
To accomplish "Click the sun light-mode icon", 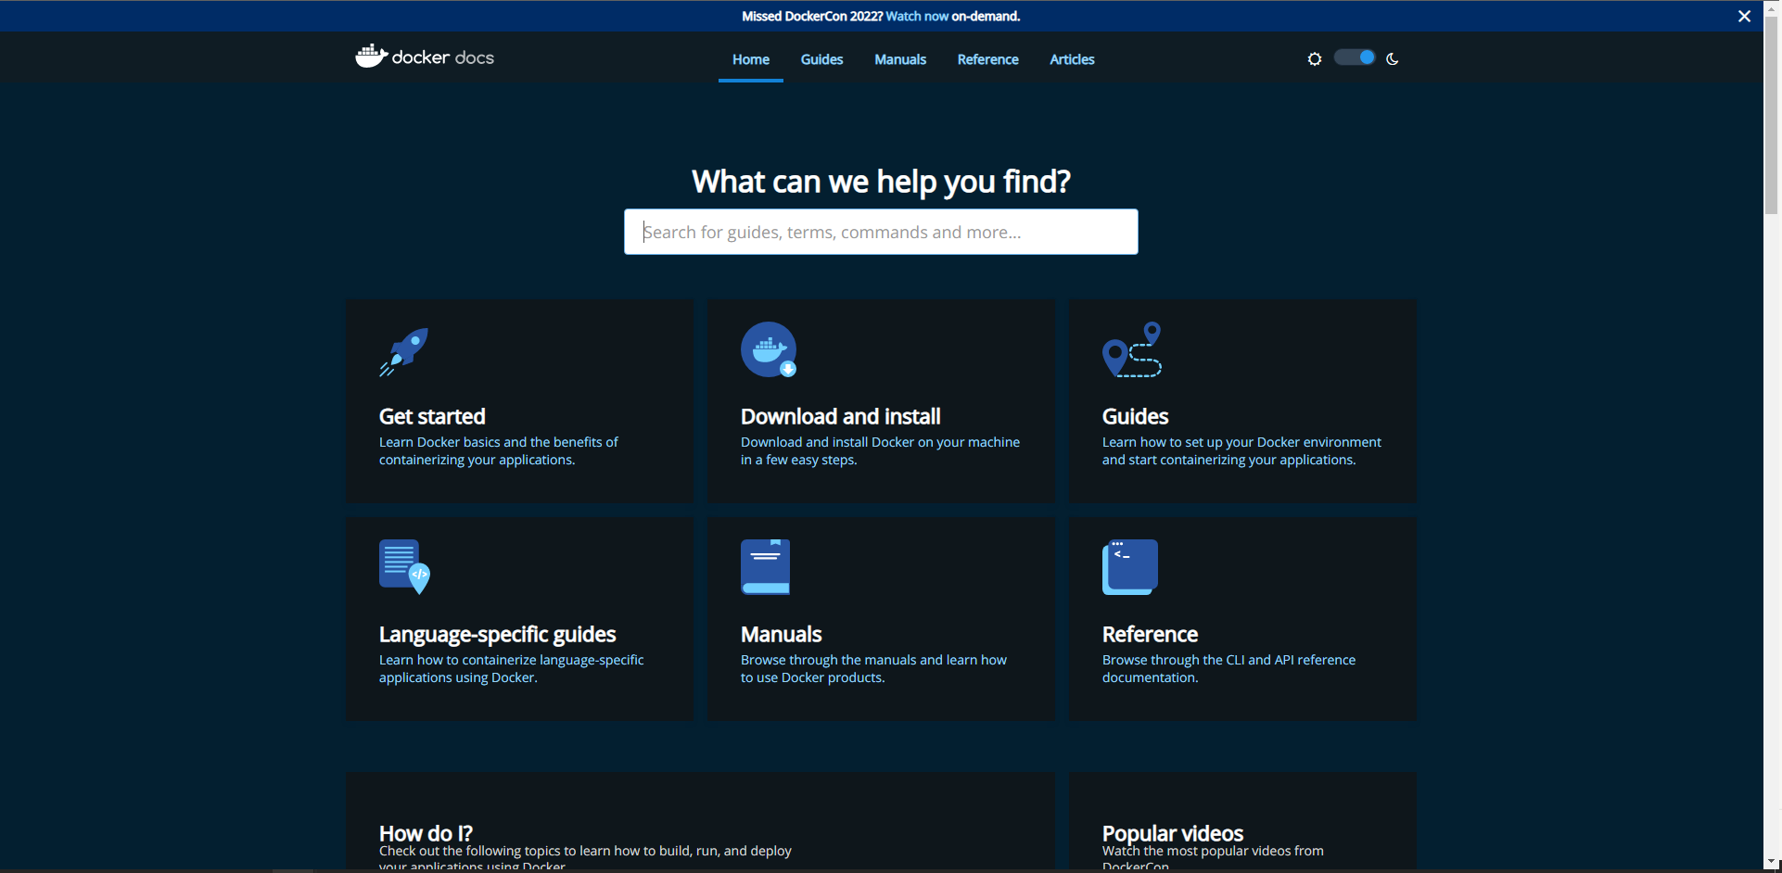I will [1315, 58].
